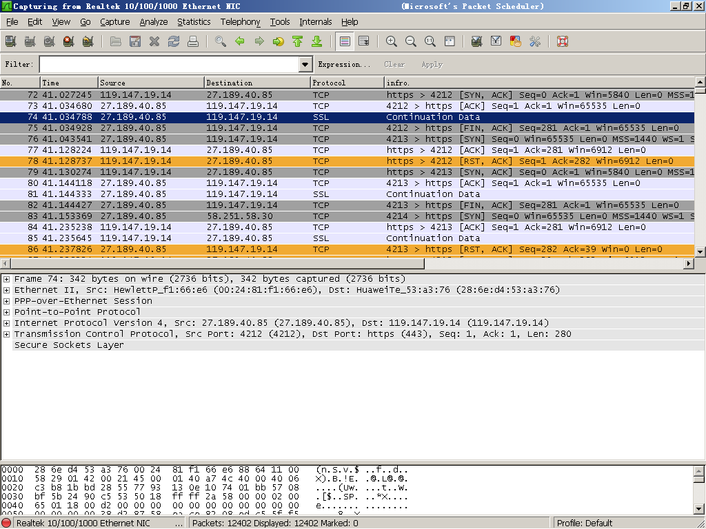The height and width of the screenshot is (529, 706).
Task: Open a capture file icon
Action: point(115,41)
